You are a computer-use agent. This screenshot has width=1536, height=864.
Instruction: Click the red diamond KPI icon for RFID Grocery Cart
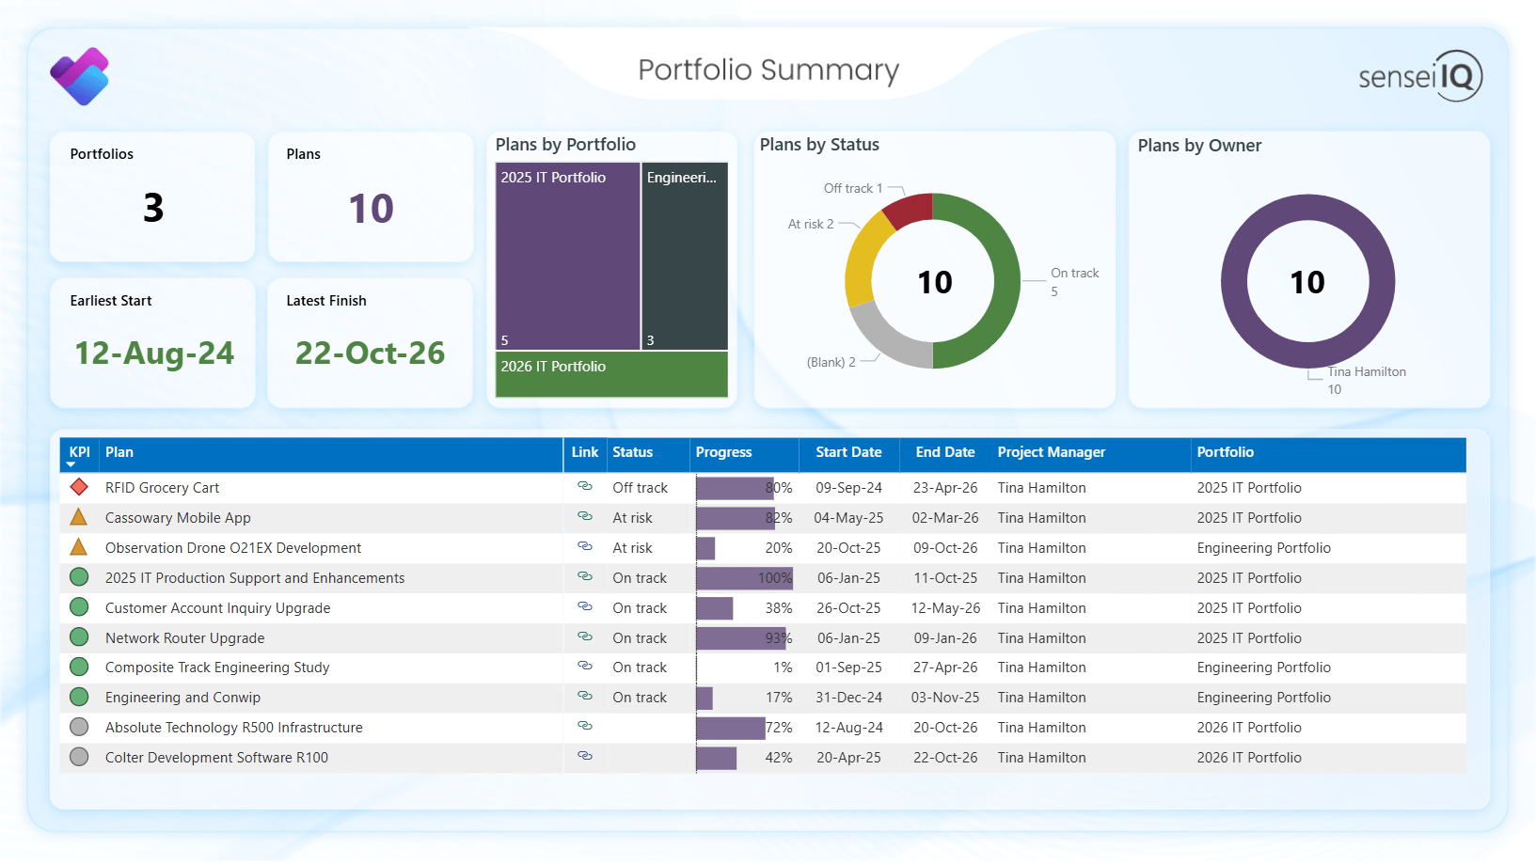click(x=79, y=487)
